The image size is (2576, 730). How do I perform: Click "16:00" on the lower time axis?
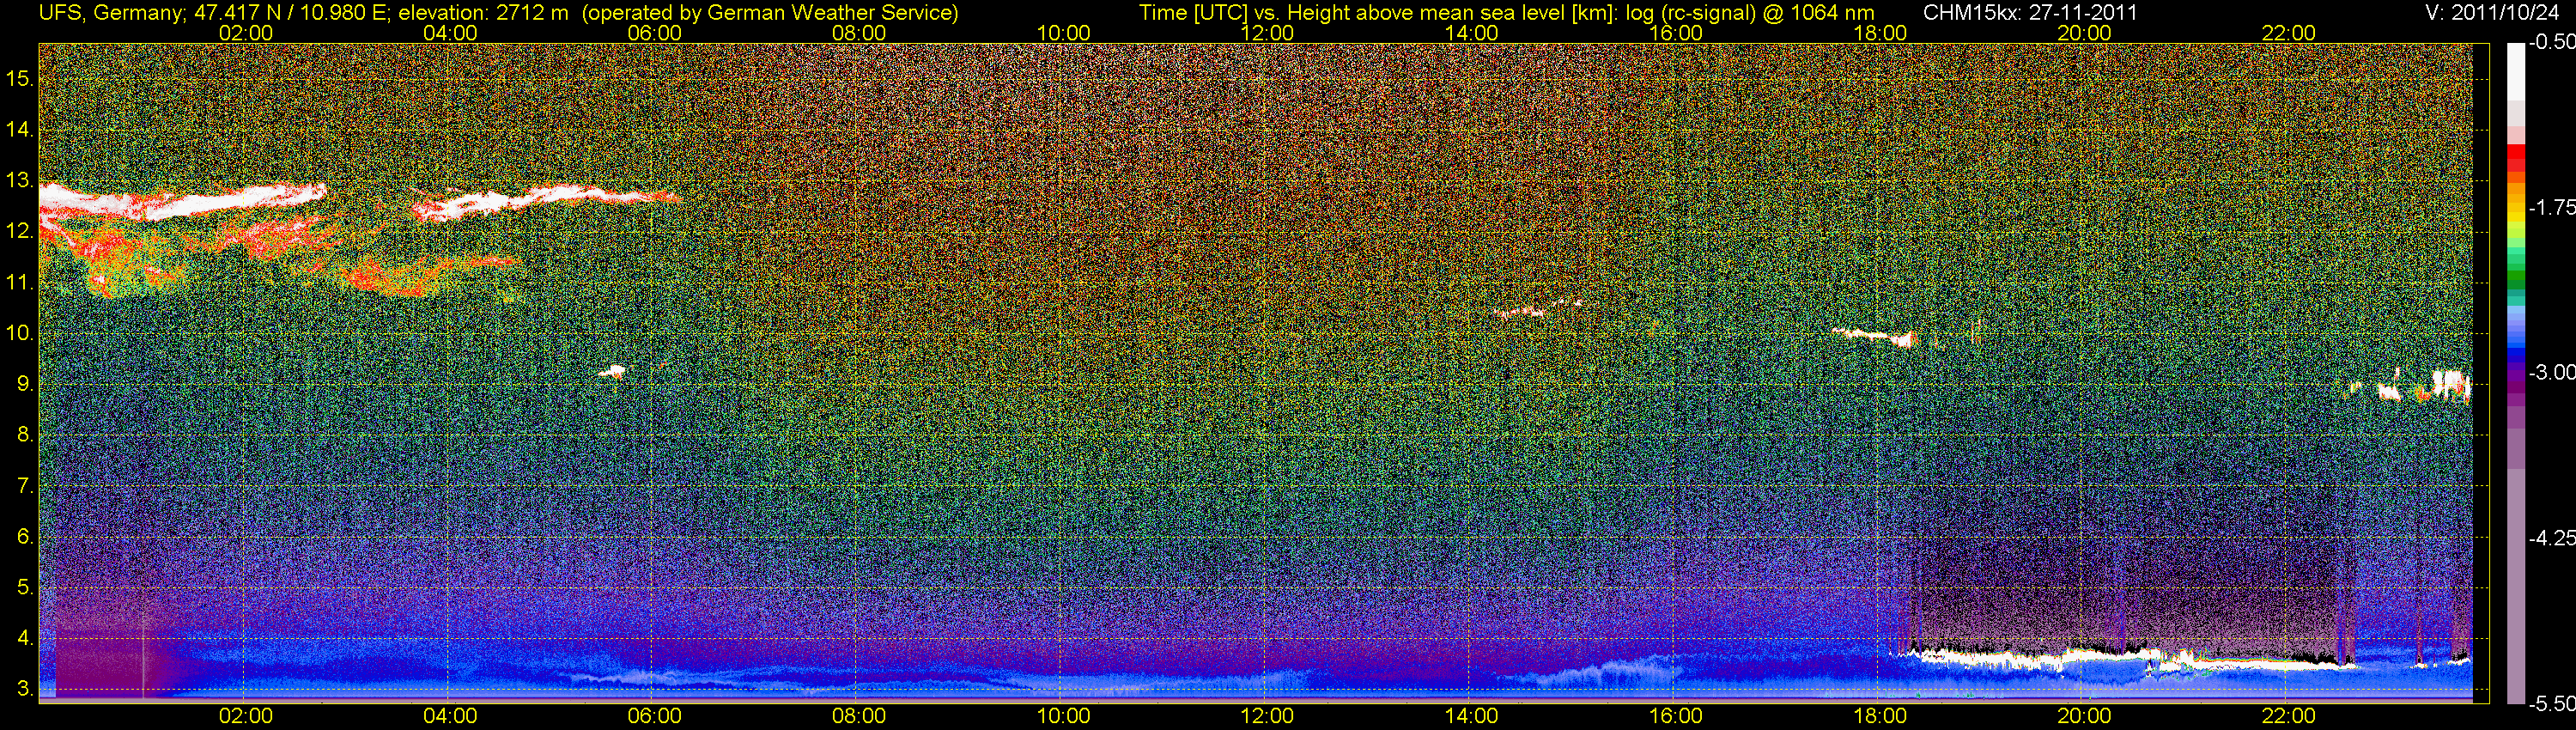coord(1676,716)
